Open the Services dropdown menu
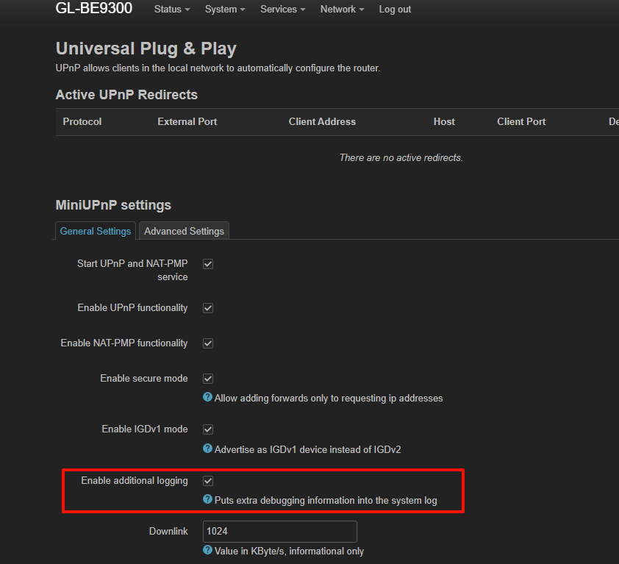Image resolution: width=619 pixels, height=564 pixels. point(283,10)
